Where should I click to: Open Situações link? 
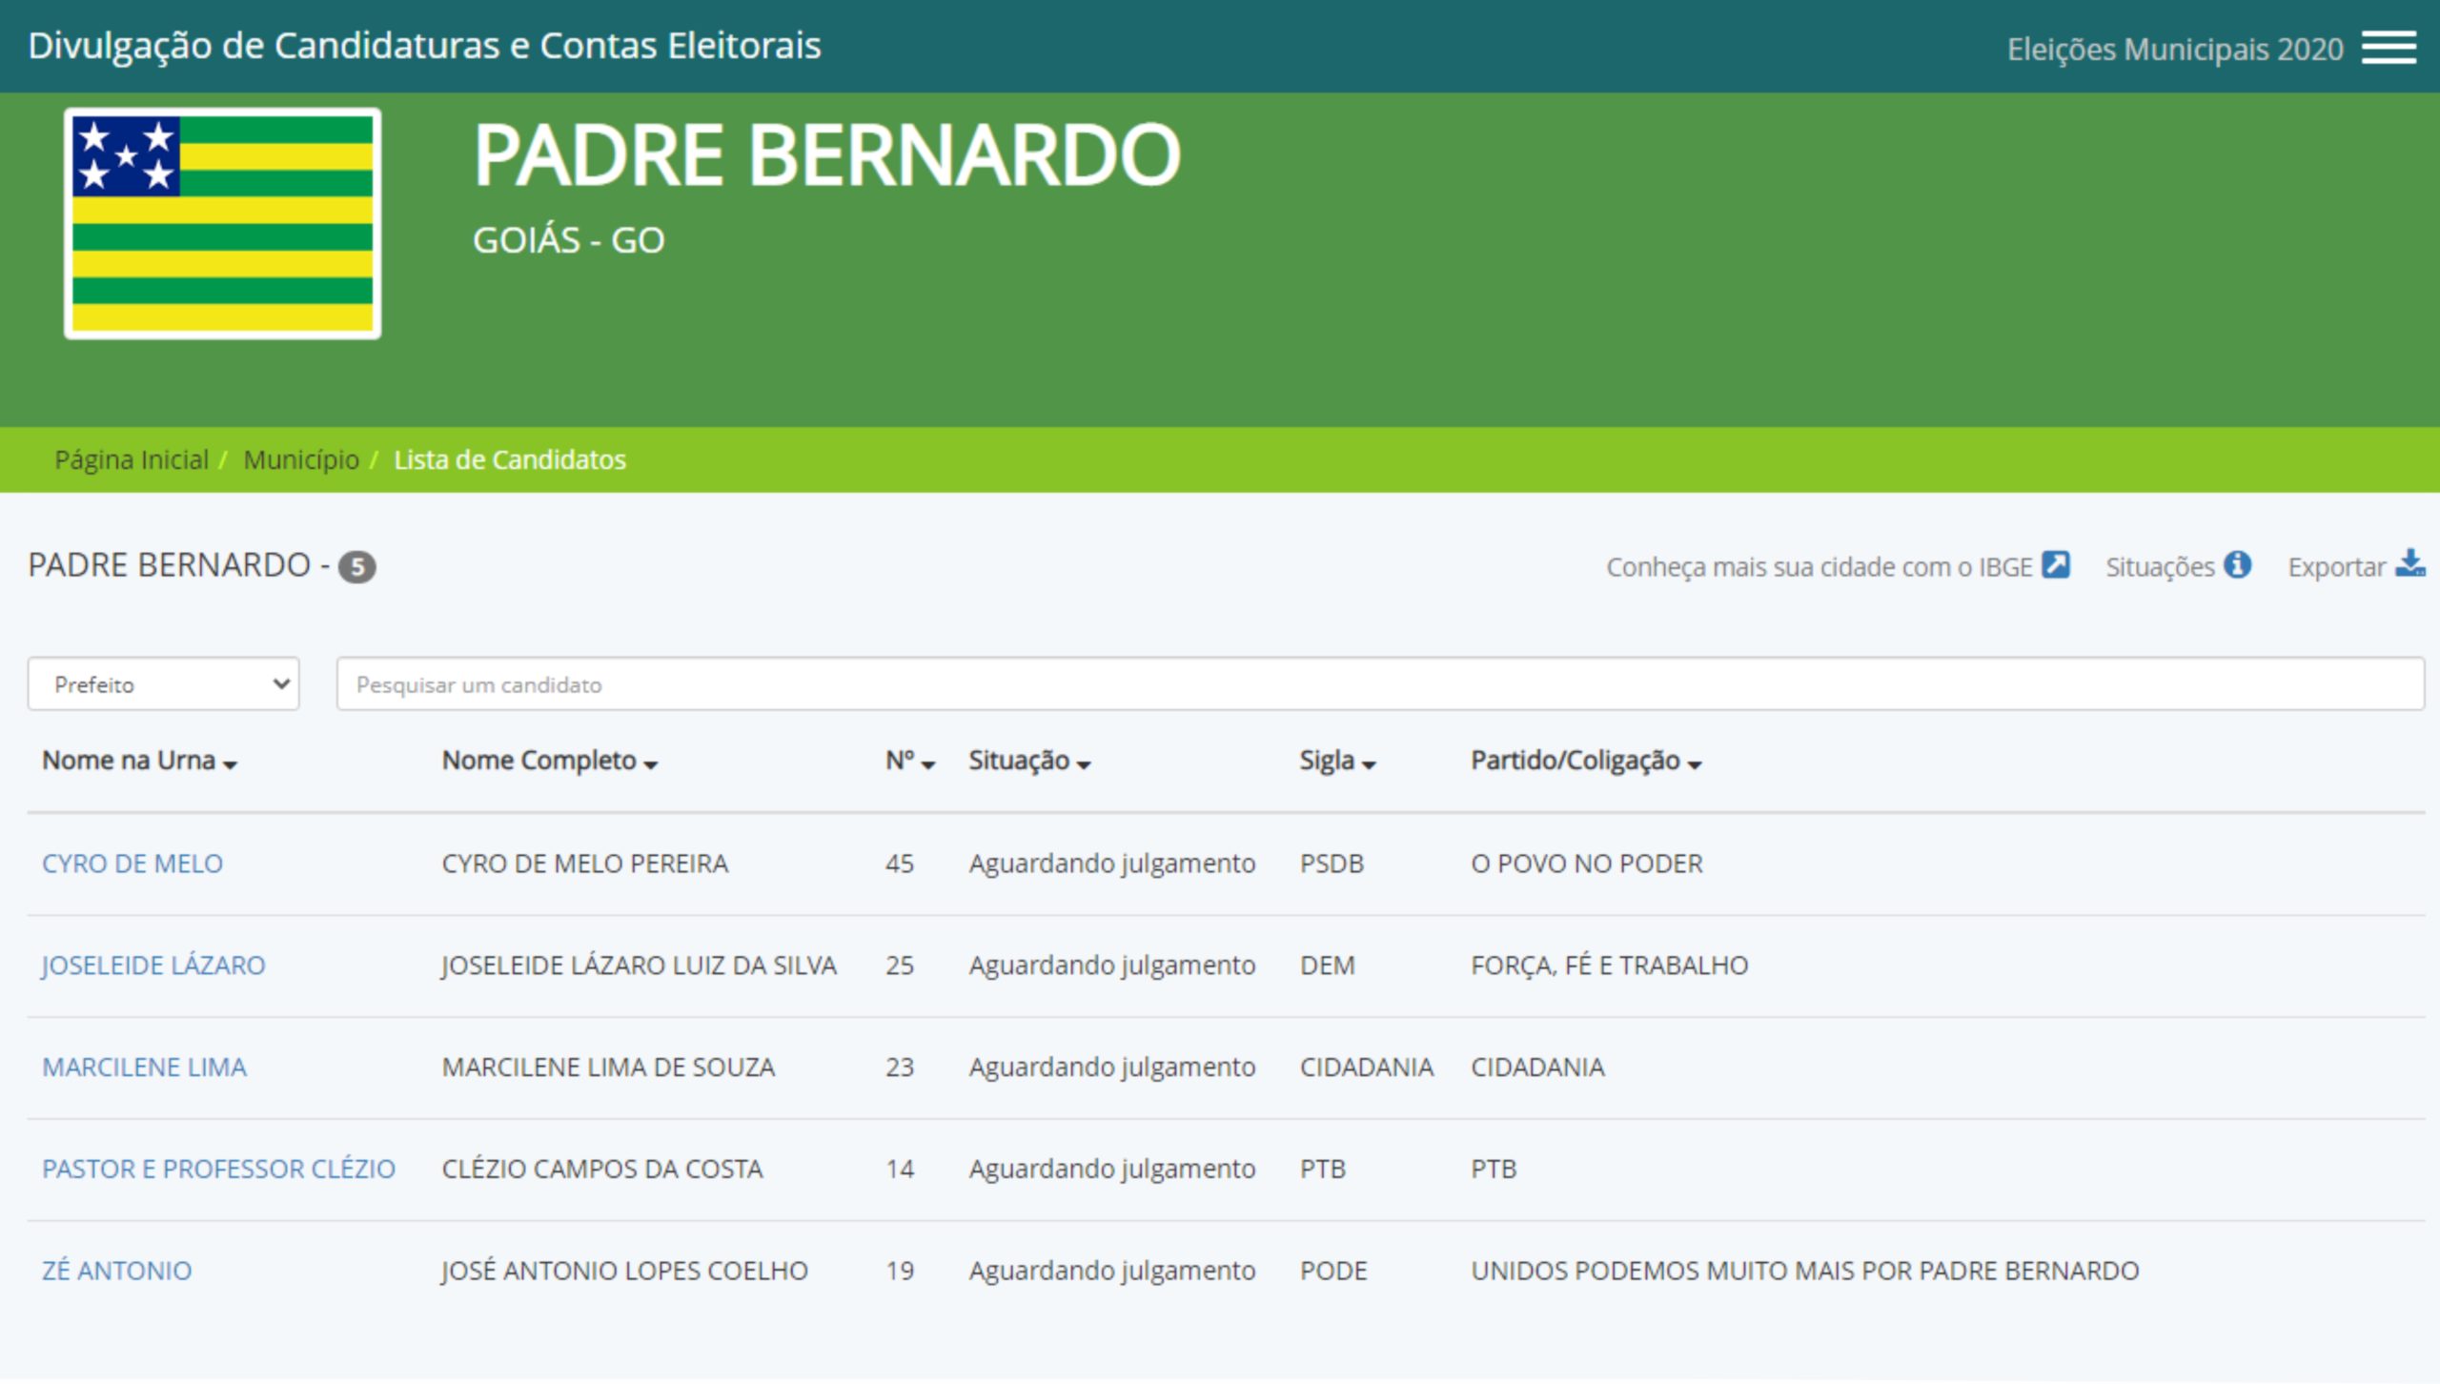pyautogui.click(x=2160, y=567)
